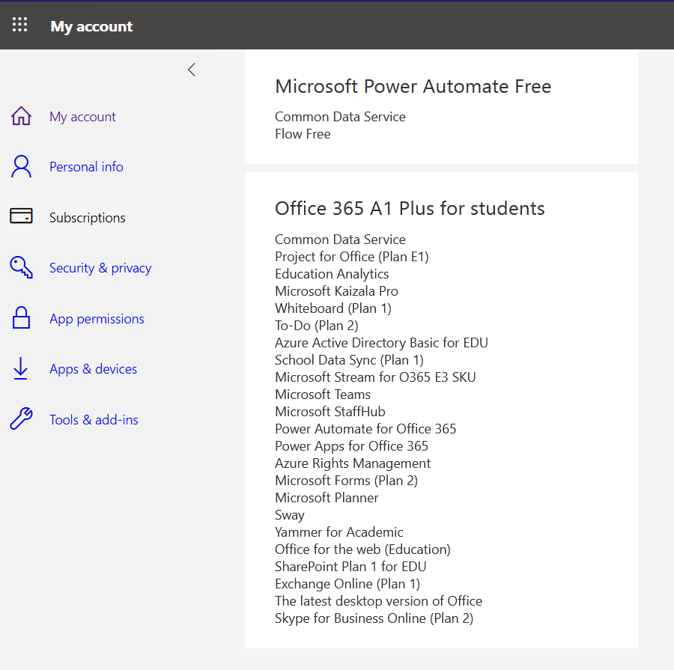Open the app launcher waffle menu

[x=20, y=25]
